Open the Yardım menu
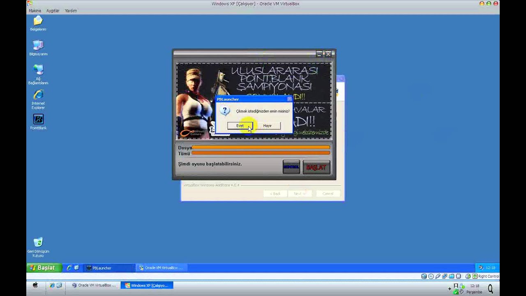This screenshot has height=296, width=526. 71,11
